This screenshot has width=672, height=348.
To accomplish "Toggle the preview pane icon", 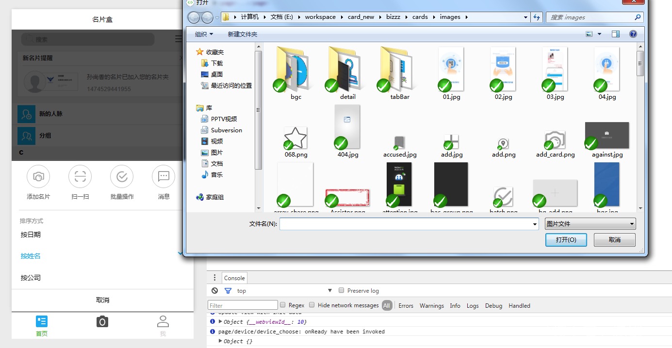I will (616, 34).
